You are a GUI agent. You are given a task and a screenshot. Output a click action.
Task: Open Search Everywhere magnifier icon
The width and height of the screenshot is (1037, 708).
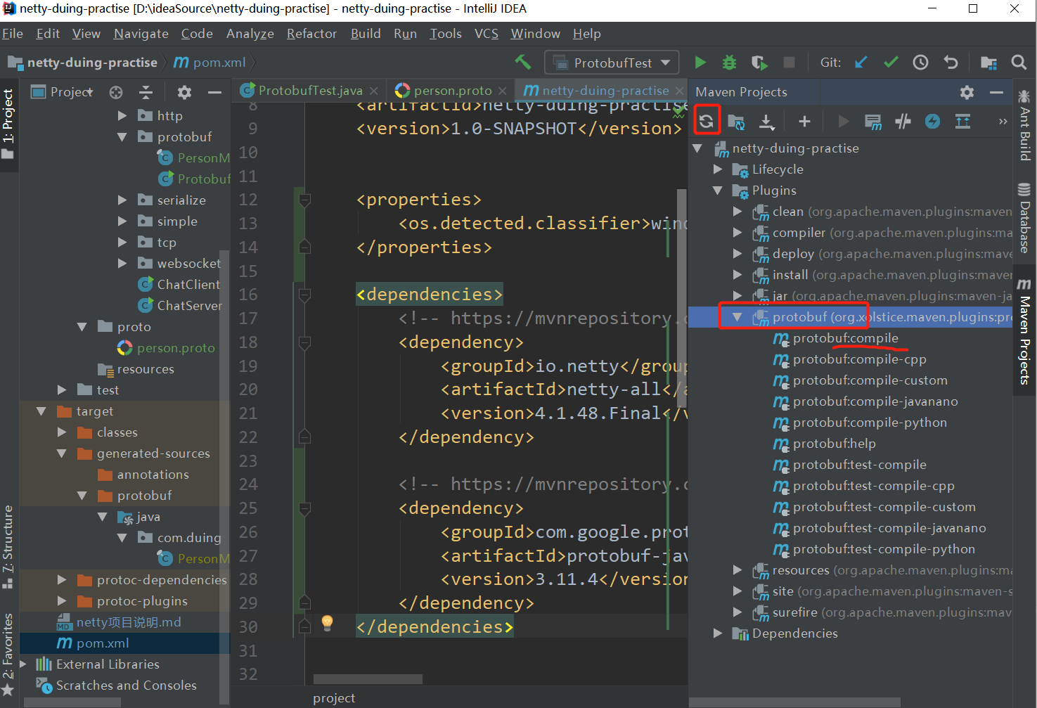coord(1019,63)
